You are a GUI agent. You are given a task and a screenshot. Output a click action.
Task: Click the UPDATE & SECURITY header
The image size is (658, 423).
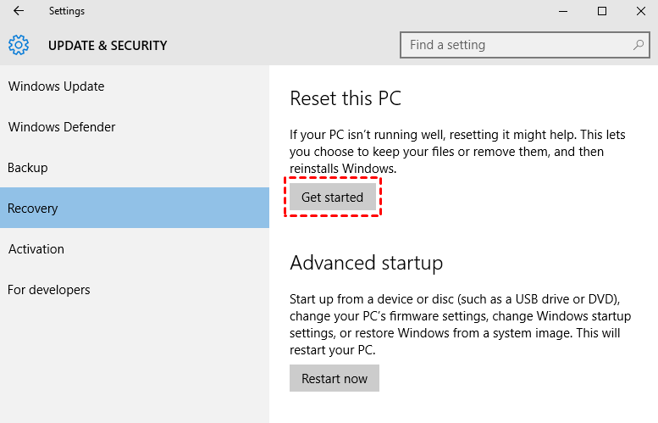pyautogui.click(x=108, y=46)
